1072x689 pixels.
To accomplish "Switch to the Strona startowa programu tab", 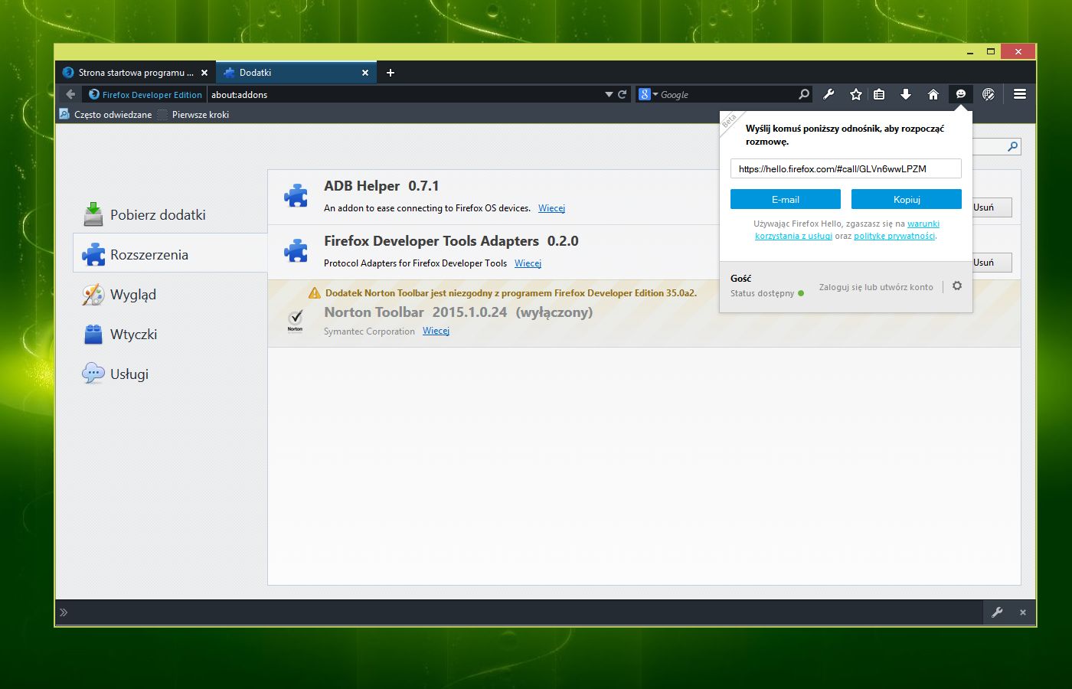I will (x=136, y=73).
